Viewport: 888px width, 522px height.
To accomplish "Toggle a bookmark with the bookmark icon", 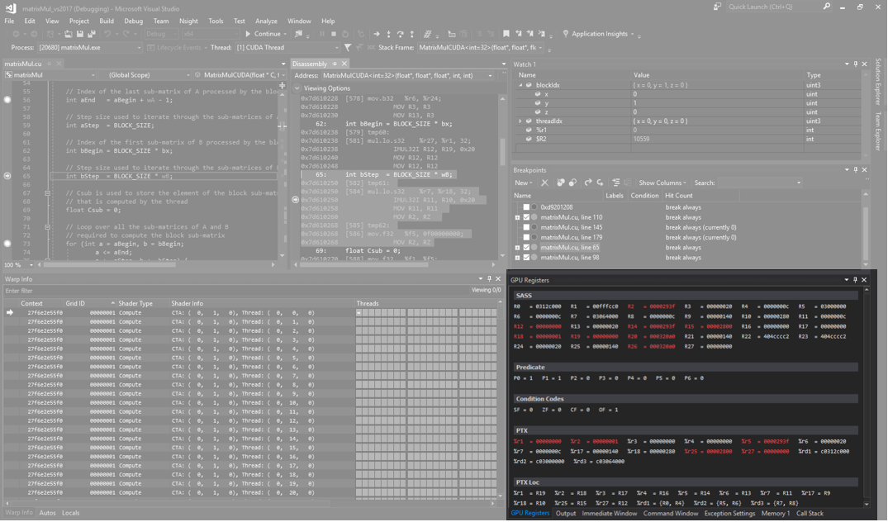I will point(506,34).
